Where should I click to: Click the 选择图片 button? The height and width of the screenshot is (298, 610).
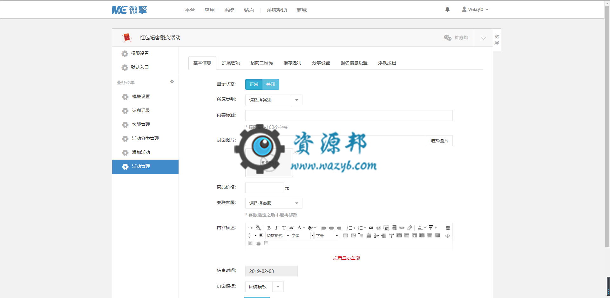tap(439, 141)
